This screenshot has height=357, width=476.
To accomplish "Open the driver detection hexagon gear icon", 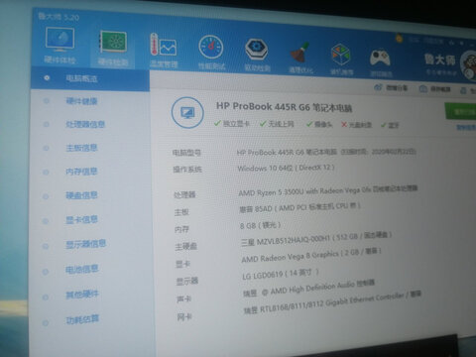I will coord(257,50).
